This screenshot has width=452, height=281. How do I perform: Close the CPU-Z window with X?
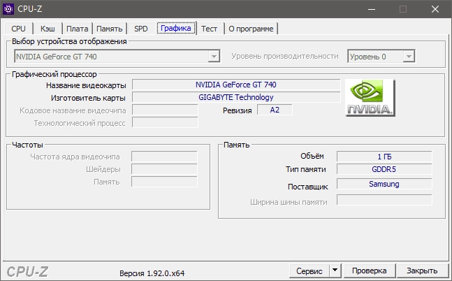(x=435, y=9)
